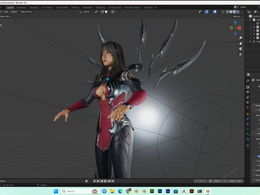Image resolution: width=260 pixels, height=195 pixels.
Task: Open the transform pivot point dropdown
Action: click(97, 12)
